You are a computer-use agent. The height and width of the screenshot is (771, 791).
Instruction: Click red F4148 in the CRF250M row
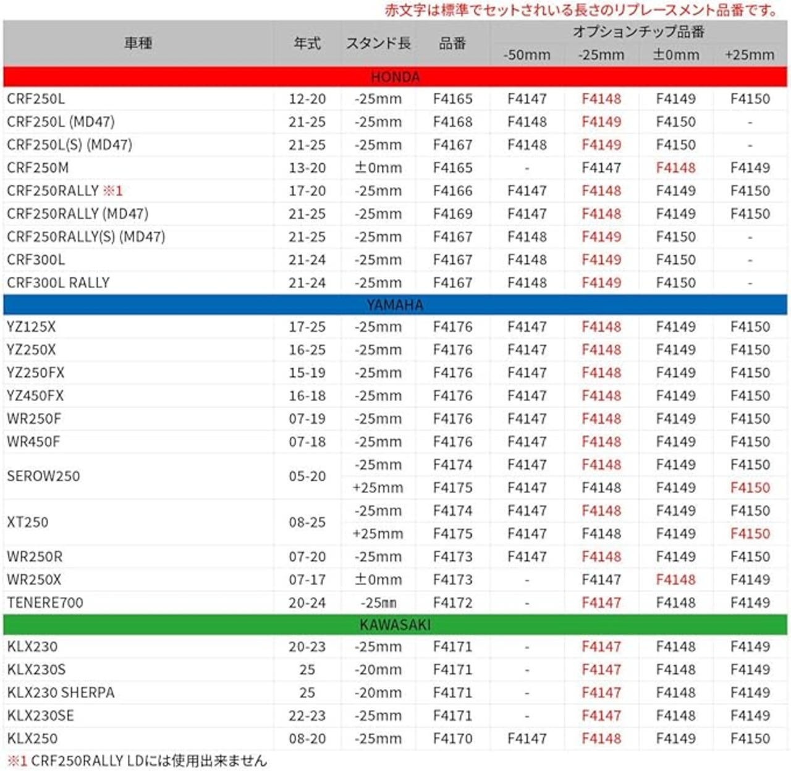[675, 167]
